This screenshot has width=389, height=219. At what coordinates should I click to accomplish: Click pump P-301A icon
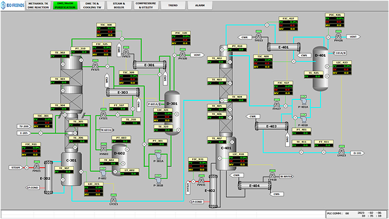158,156
